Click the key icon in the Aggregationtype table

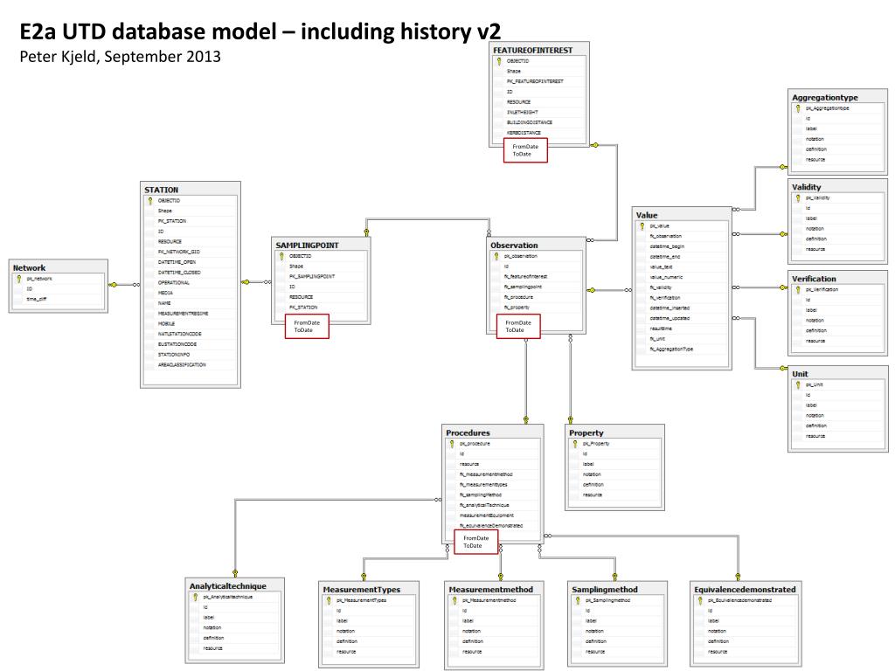(x=798, y=108)
